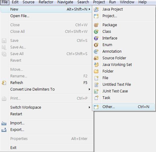Select the Package icon

(96, 25)
